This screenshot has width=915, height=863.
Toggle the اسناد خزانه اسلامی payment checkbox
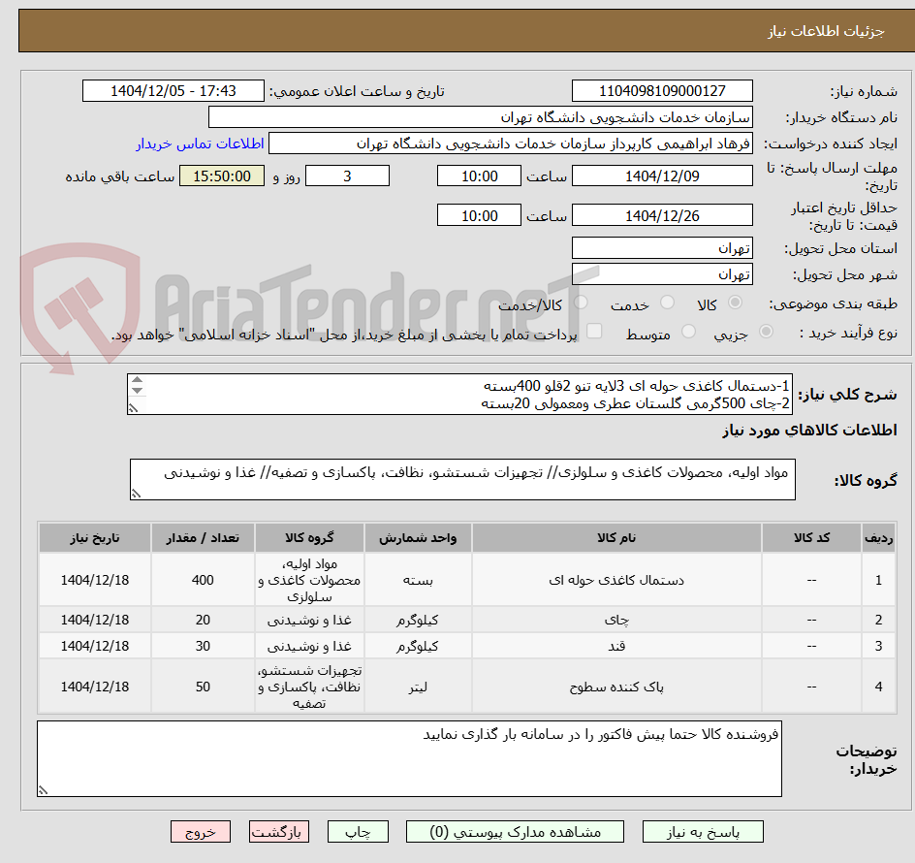click(594, 331)
